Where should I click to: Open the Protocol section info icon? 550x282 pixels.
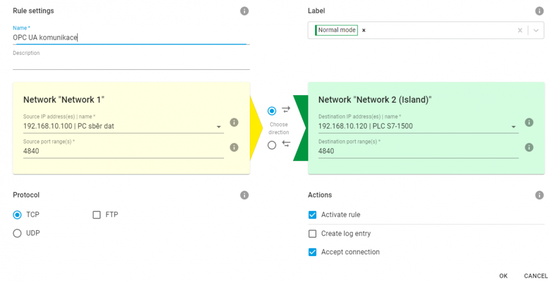pyautogui.click(x=245, y=195)
